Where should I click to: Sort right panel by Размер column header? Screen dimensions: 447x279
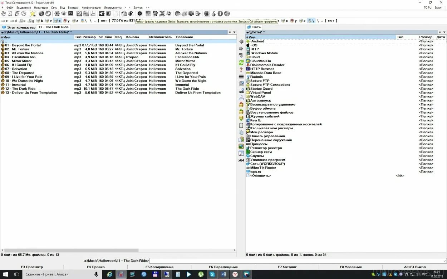pos(426,37)
